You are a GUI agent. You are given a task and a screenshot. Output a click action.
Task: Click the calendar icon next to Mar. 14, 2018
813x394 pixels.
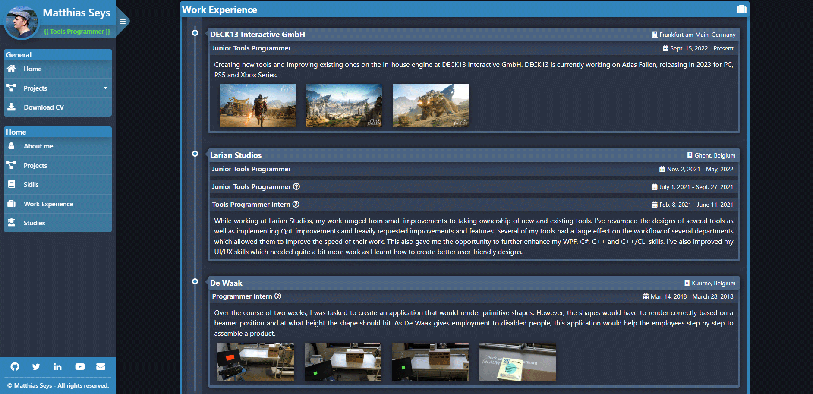point(646,296)
